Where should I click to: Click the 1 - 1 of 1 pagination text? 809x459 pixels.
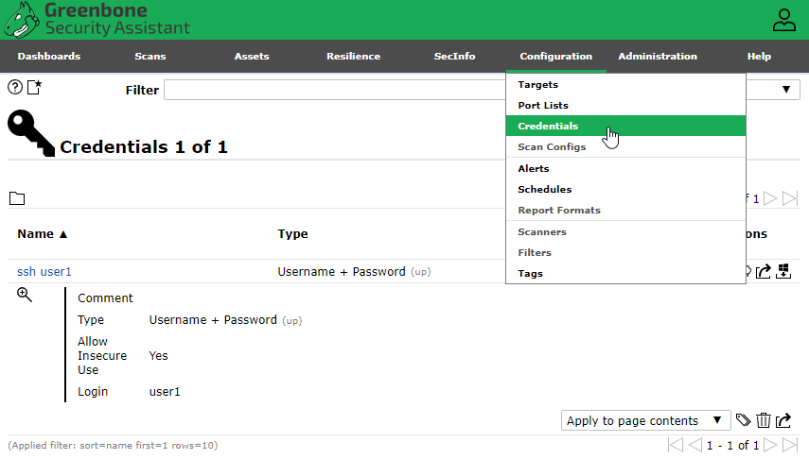pyautogui.click(x=732, y=445)
